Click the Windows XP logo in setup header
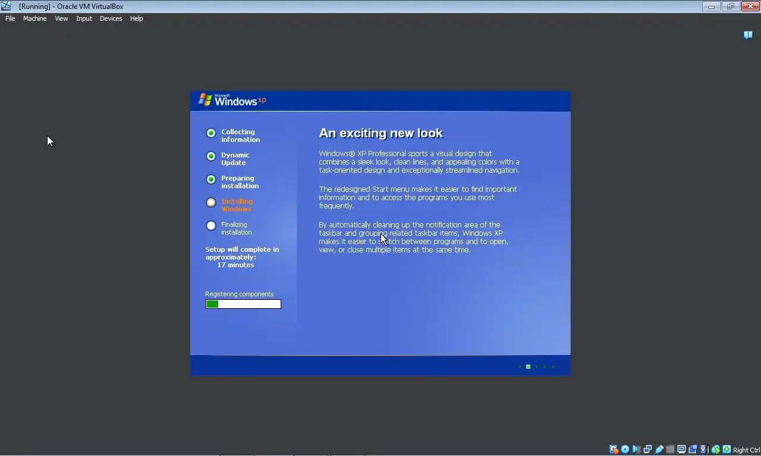Viewport: 761px width, 456px height. 232,100
